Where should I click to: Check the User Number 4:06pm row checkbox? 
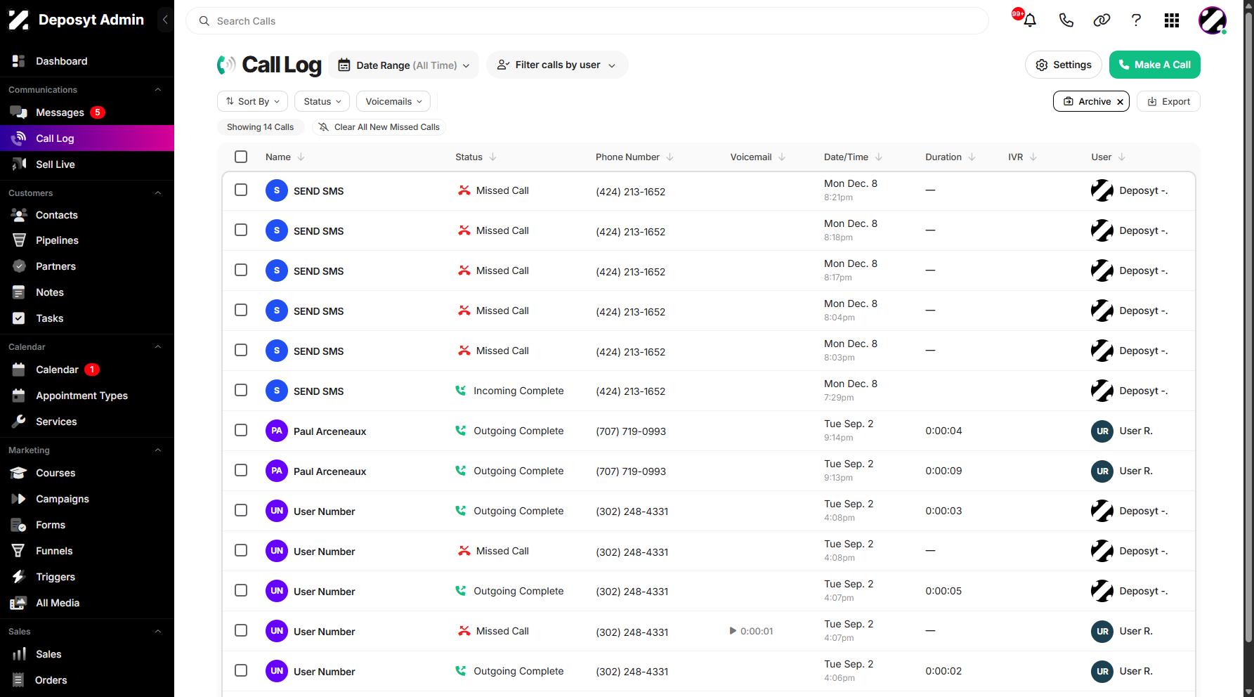(x=241, y=670)
